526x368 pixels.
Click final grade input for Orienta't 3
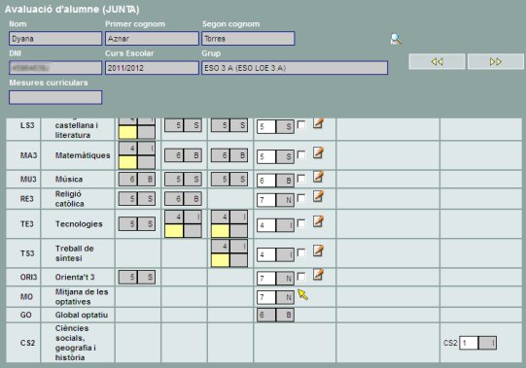coord(266,279)
